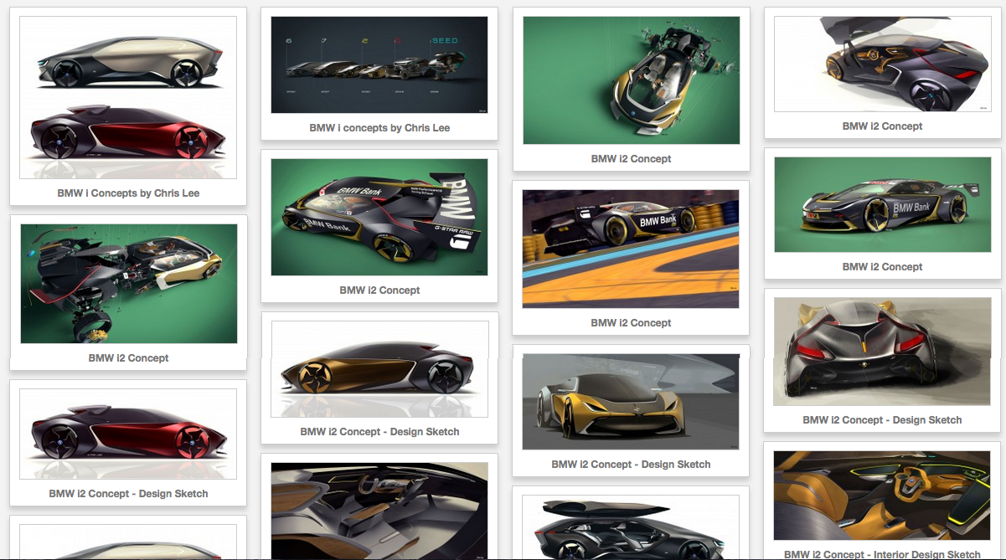Open the side exploded-view car on a green background
Screen dimensions: 1006x560
tap(128, 284)
